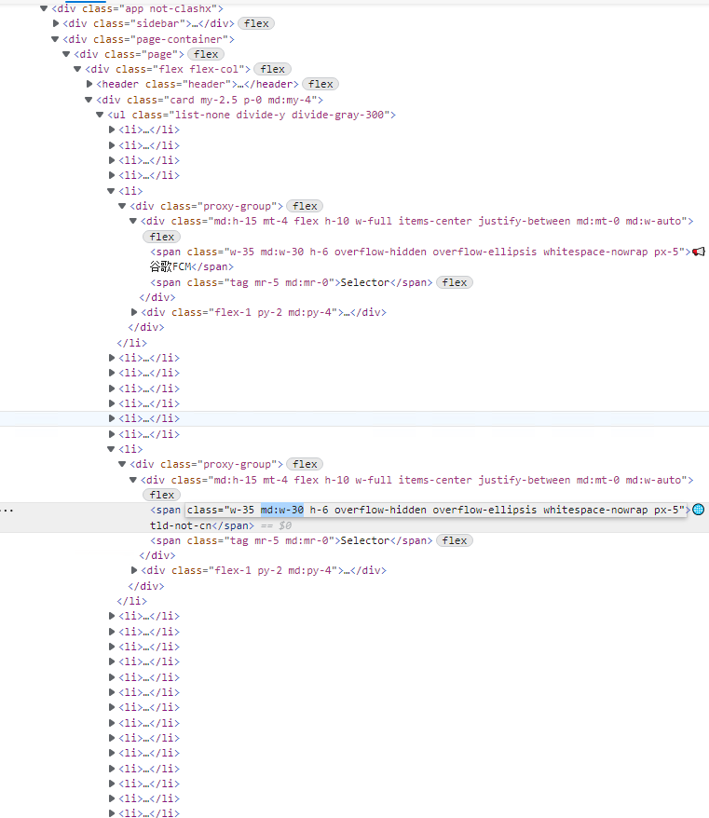
Task: Toggle flex badge on proxy-group div above tld-not-cn
Action: click(305, 464)
